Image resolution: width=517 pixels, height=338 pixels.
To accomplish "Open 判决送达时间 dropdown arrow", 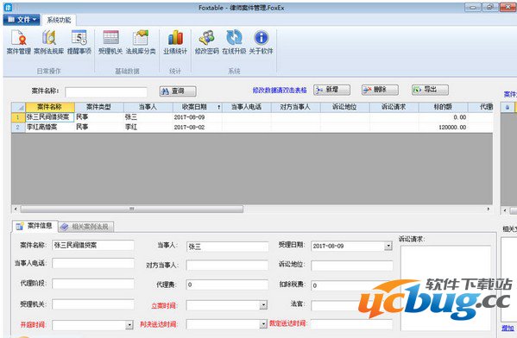I will click(263, 324).
